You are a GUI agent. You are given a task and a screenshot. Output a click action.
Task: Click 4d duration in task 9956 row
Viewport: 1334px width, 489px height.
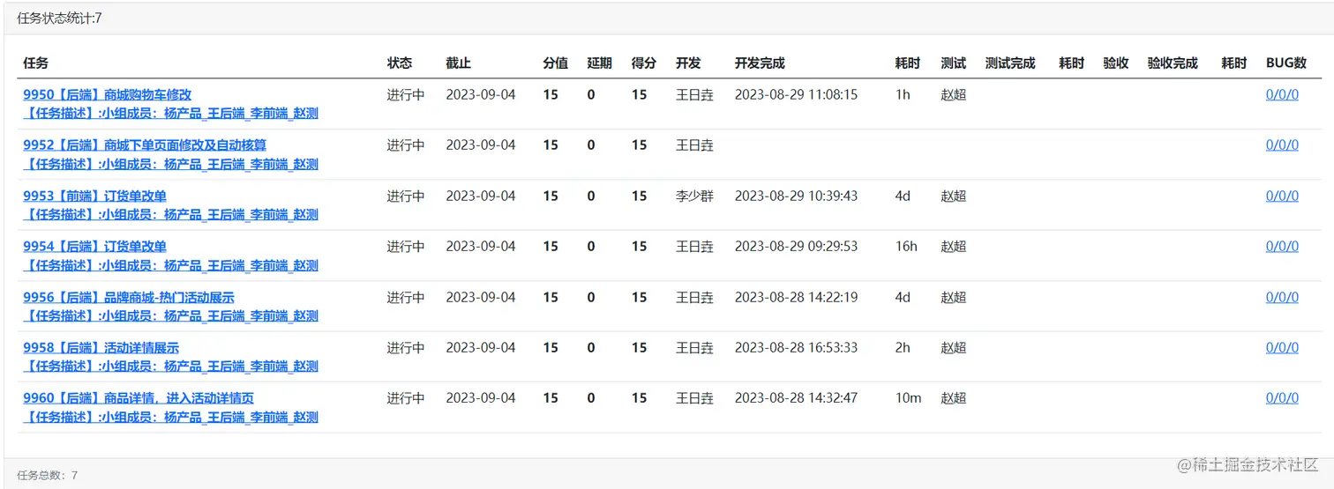903,297
